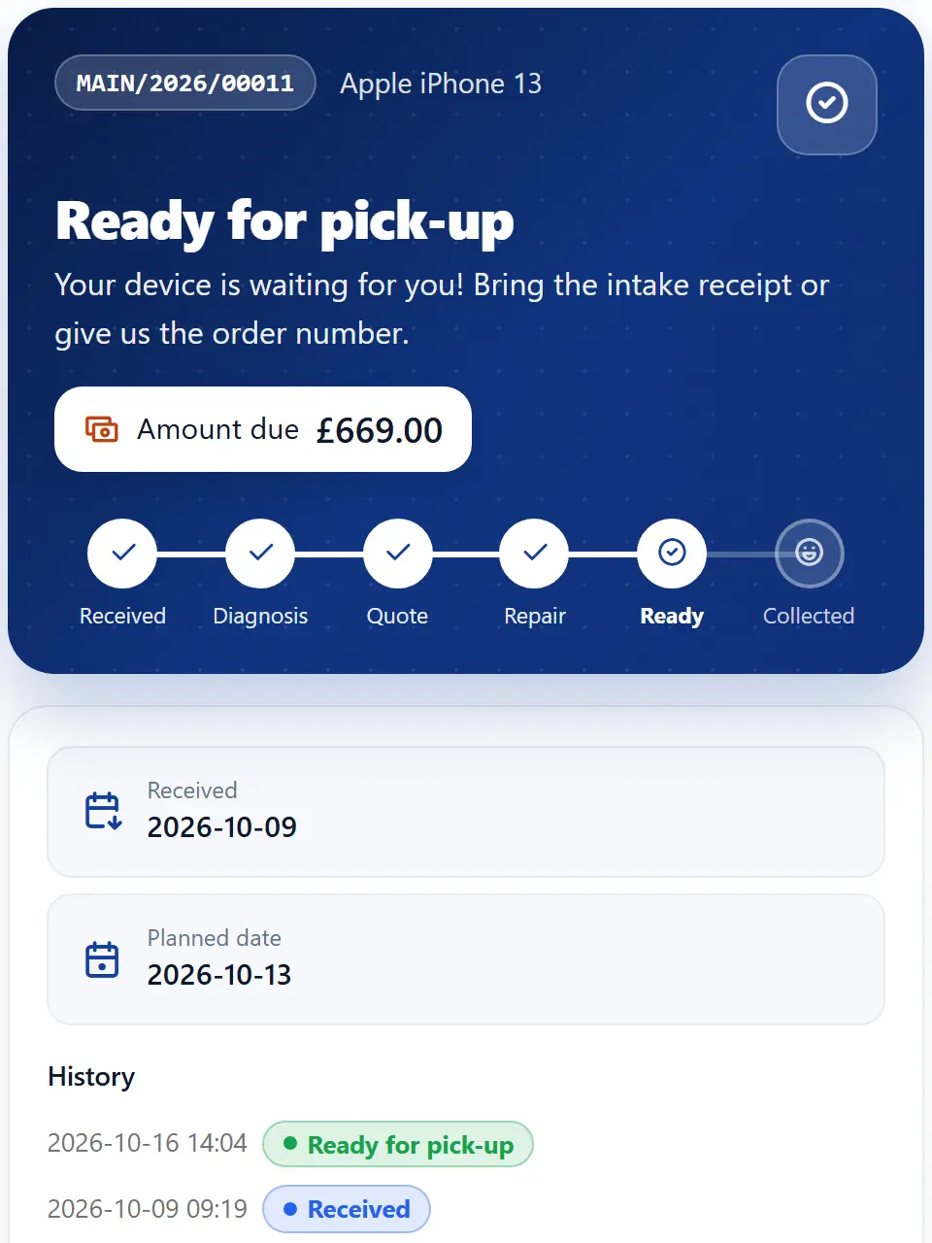Click the Diagnosis step checkmark circle
The image size is (932, 1243).
(260, 554)
